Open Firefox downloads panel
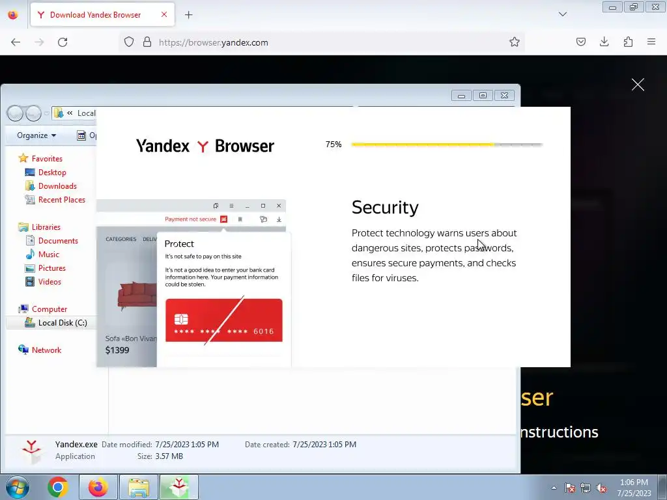This screenshot has height=500, width=667. coord(604,42)
